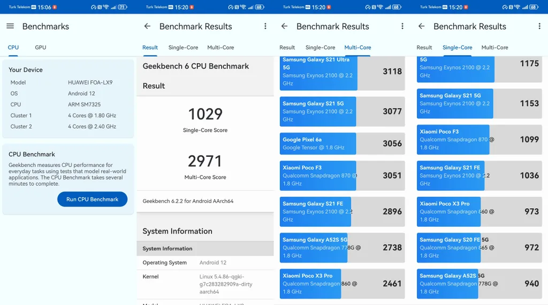Open the hamburger menu beside Benchmarks

pyautogui.click(x=10, y=26)
